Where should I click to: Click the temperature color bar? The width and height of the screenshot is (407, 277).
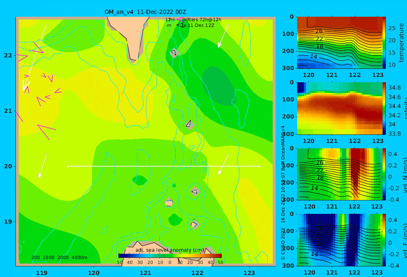(384, 43)
